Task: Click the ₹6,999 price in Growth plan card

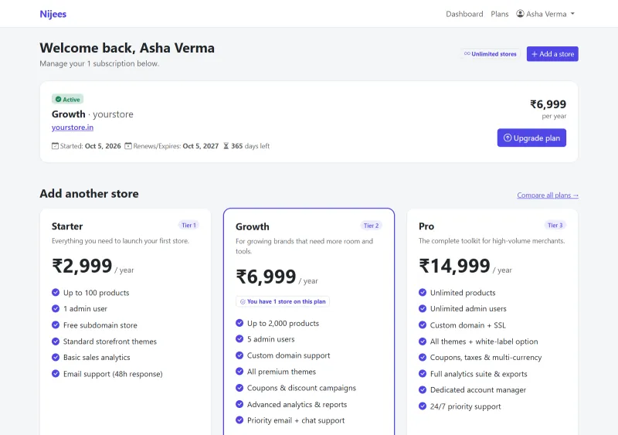Action: pyautogui.click(x=266, y=277)
